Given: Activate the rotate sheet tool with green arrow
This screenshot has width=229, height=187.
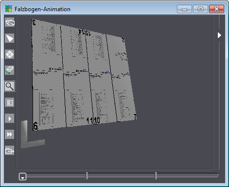Looking at the screenshot, I should (x=10, y=70).
